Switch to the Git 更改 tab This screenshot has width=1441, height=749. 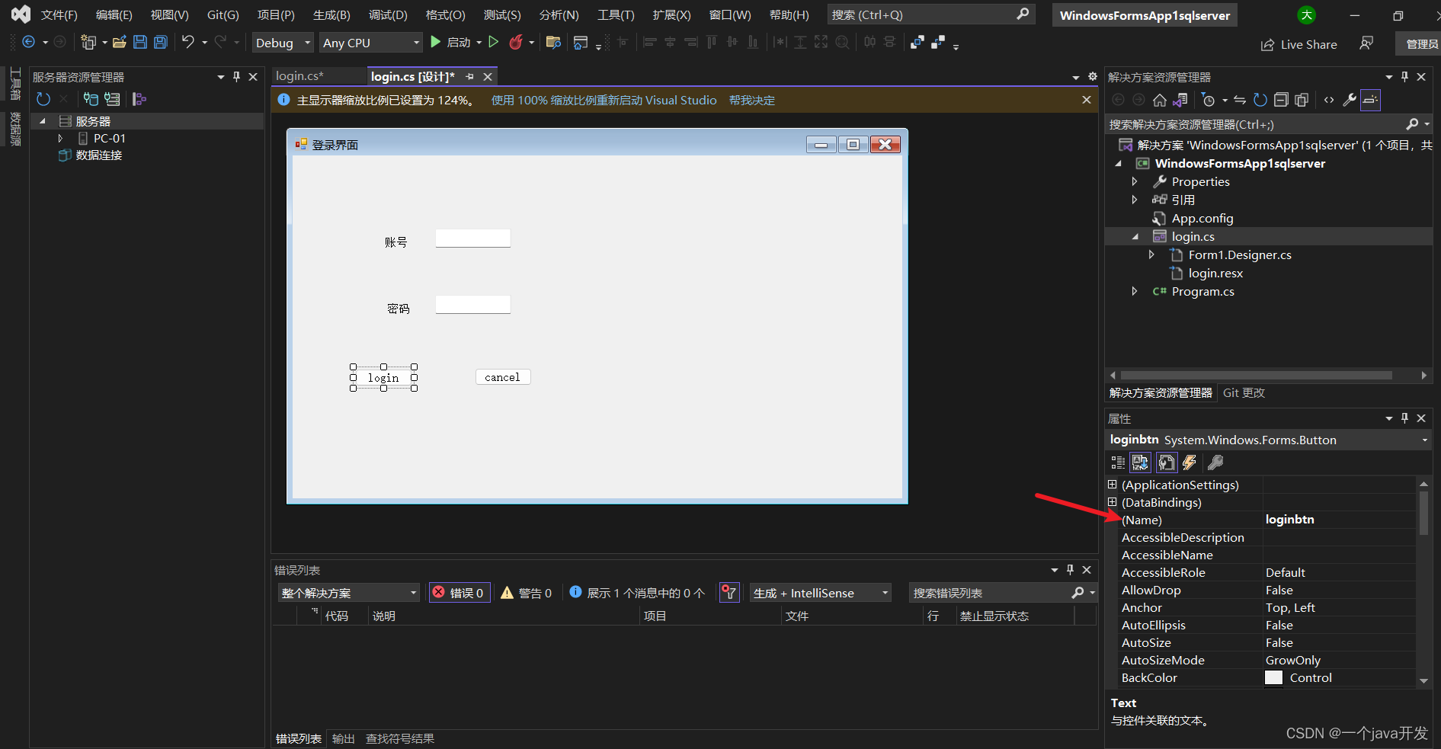pos(1244,393)
